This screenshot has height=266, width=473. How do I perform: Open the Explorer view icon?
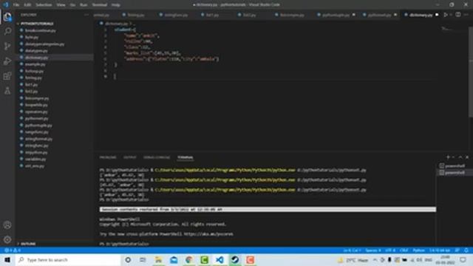[7, 16]
